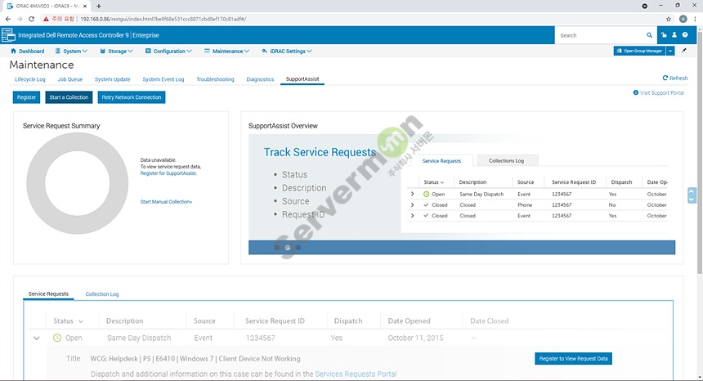Select the SupportAssist tab
The height and width of the screenshot is (381, 703).
[302, 78]
